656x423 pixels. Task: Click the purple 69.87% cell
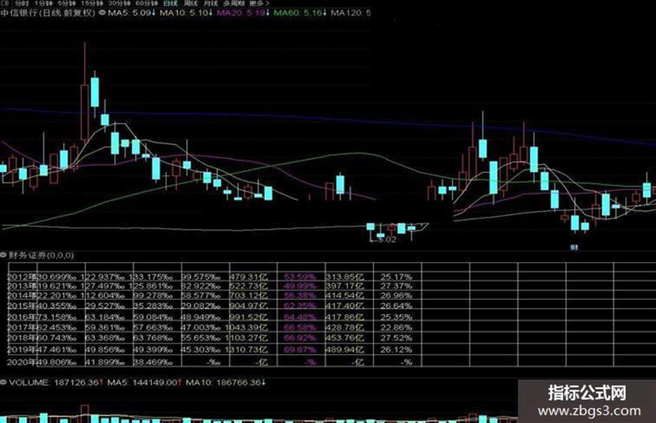[300, 349]
